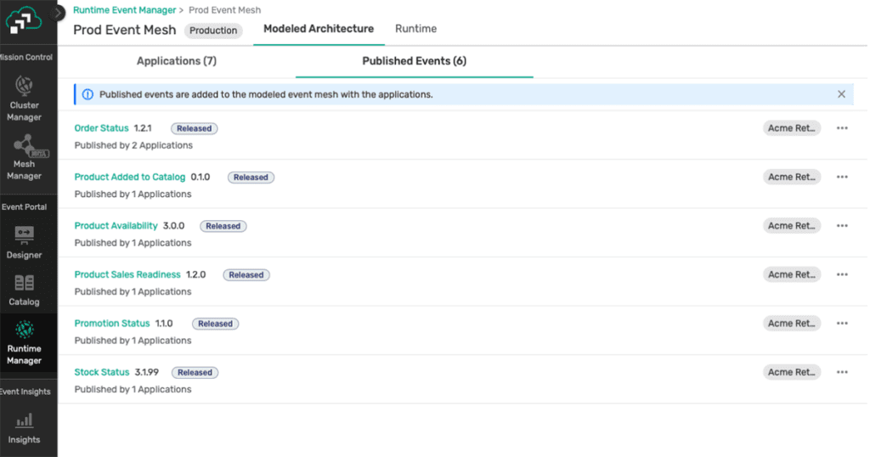Dismiss the published events info banner
870x457 pixels.
click(841, 94)
